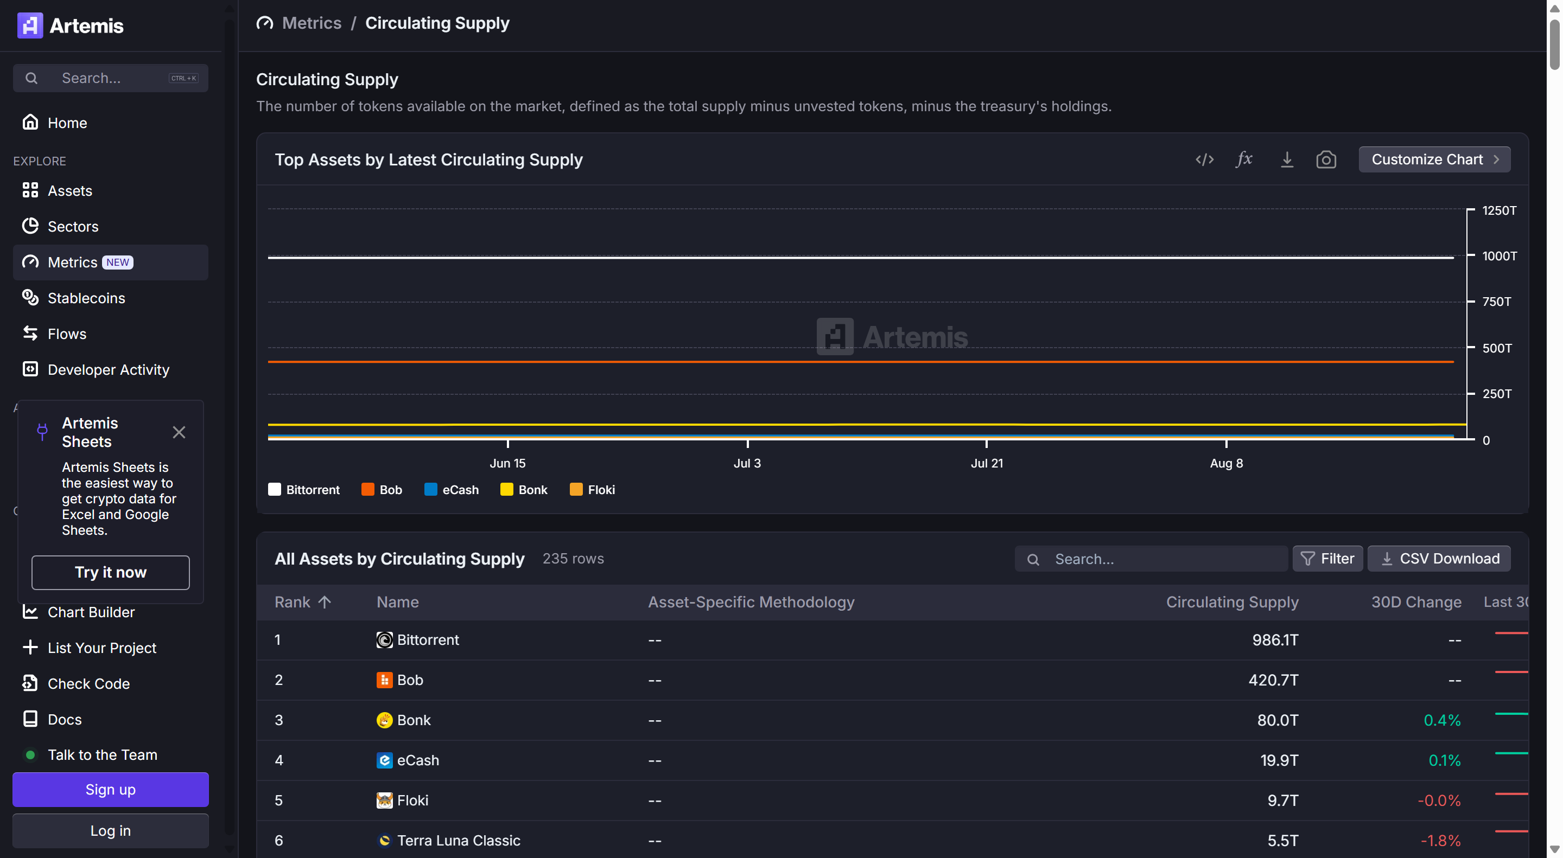Image resolution: width=1563 pixels, height=858 pixels.
Task: Click the Log in button
Action: pyautogui.click(x=110, y=830)
